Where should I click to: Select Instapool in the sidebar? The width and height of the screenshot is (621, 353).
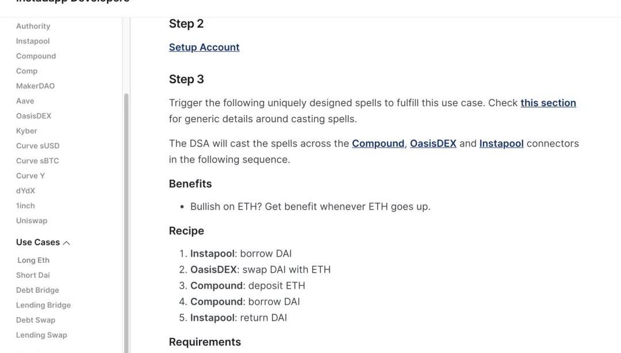33,41
